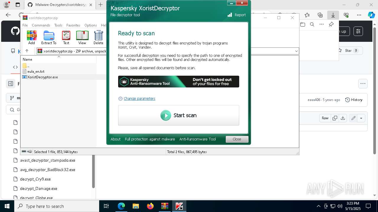View the Raw file

coord(325,118)
